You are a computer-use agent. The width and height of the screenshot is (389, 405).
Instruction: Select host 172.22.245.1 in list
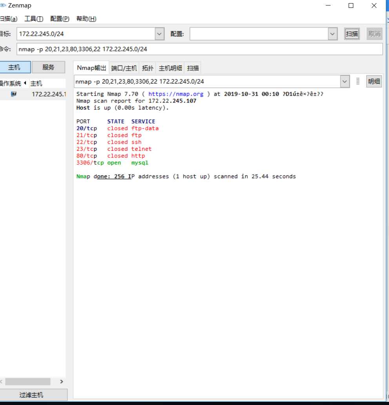49,94
